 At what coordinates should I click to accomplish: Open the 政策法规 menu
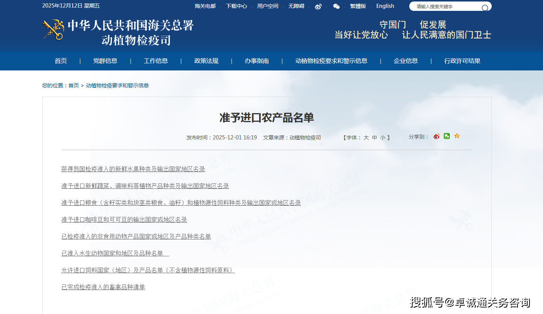206,61
